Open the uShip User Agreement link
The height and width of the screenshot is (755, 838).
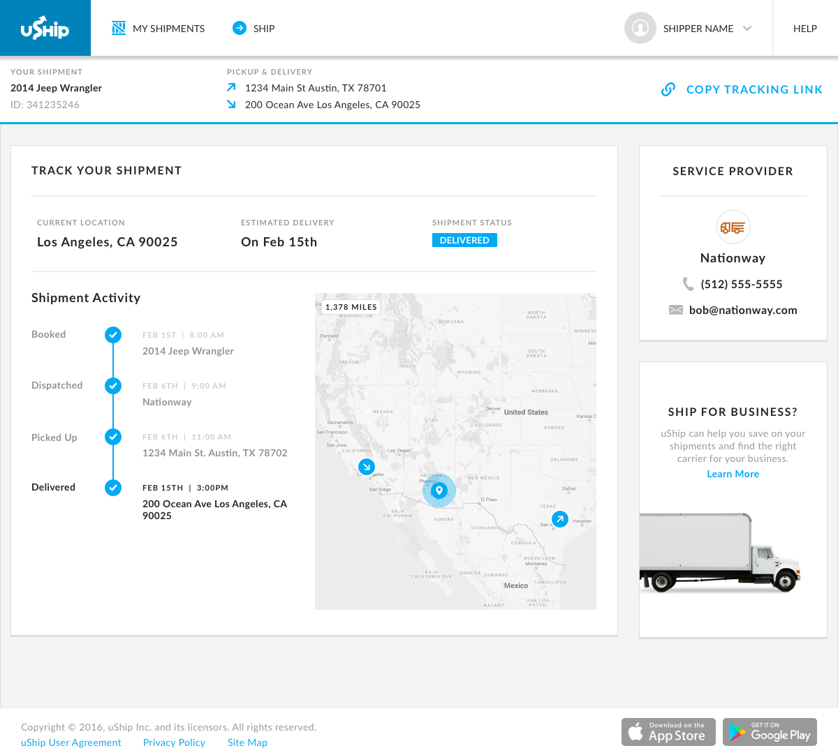click(71, 742)
